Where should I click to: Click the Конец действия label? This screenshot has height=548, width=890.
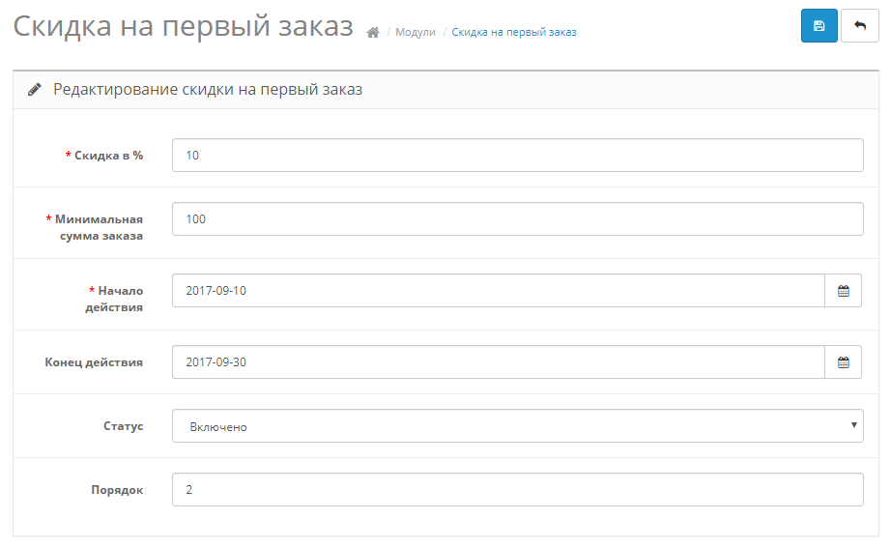[x=94, y=362]
